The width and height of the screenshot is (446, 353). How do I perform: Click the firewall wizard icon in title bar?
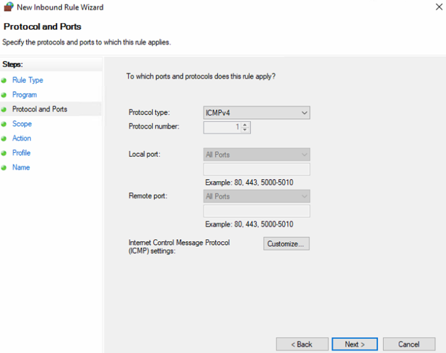(x=8, y=7)
